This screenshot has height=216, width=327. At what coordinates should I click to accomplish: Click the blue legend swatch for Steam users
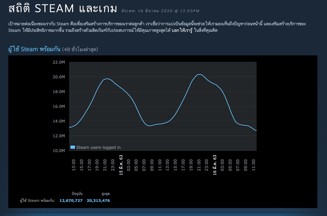(x=72, y=147)
